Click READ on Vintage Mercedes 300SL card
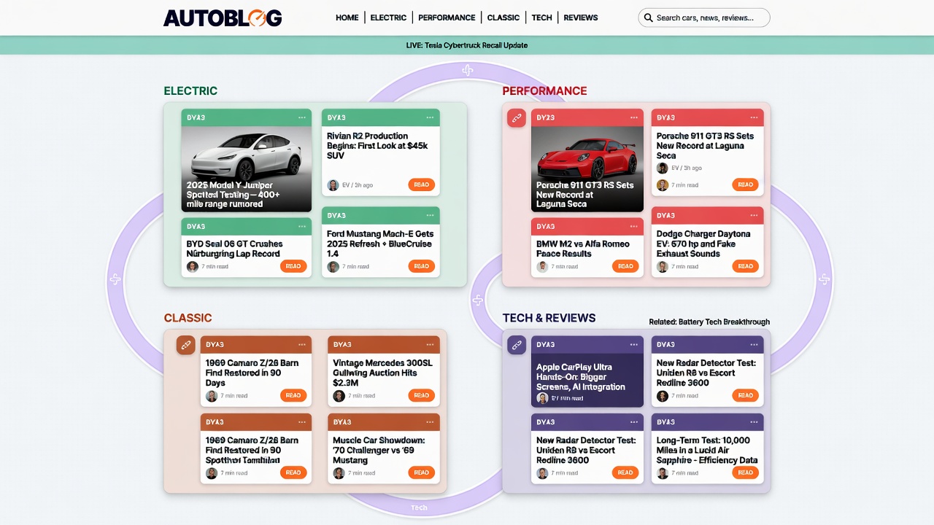The height and width of the screenshot is (525, 934). point(422,395)
